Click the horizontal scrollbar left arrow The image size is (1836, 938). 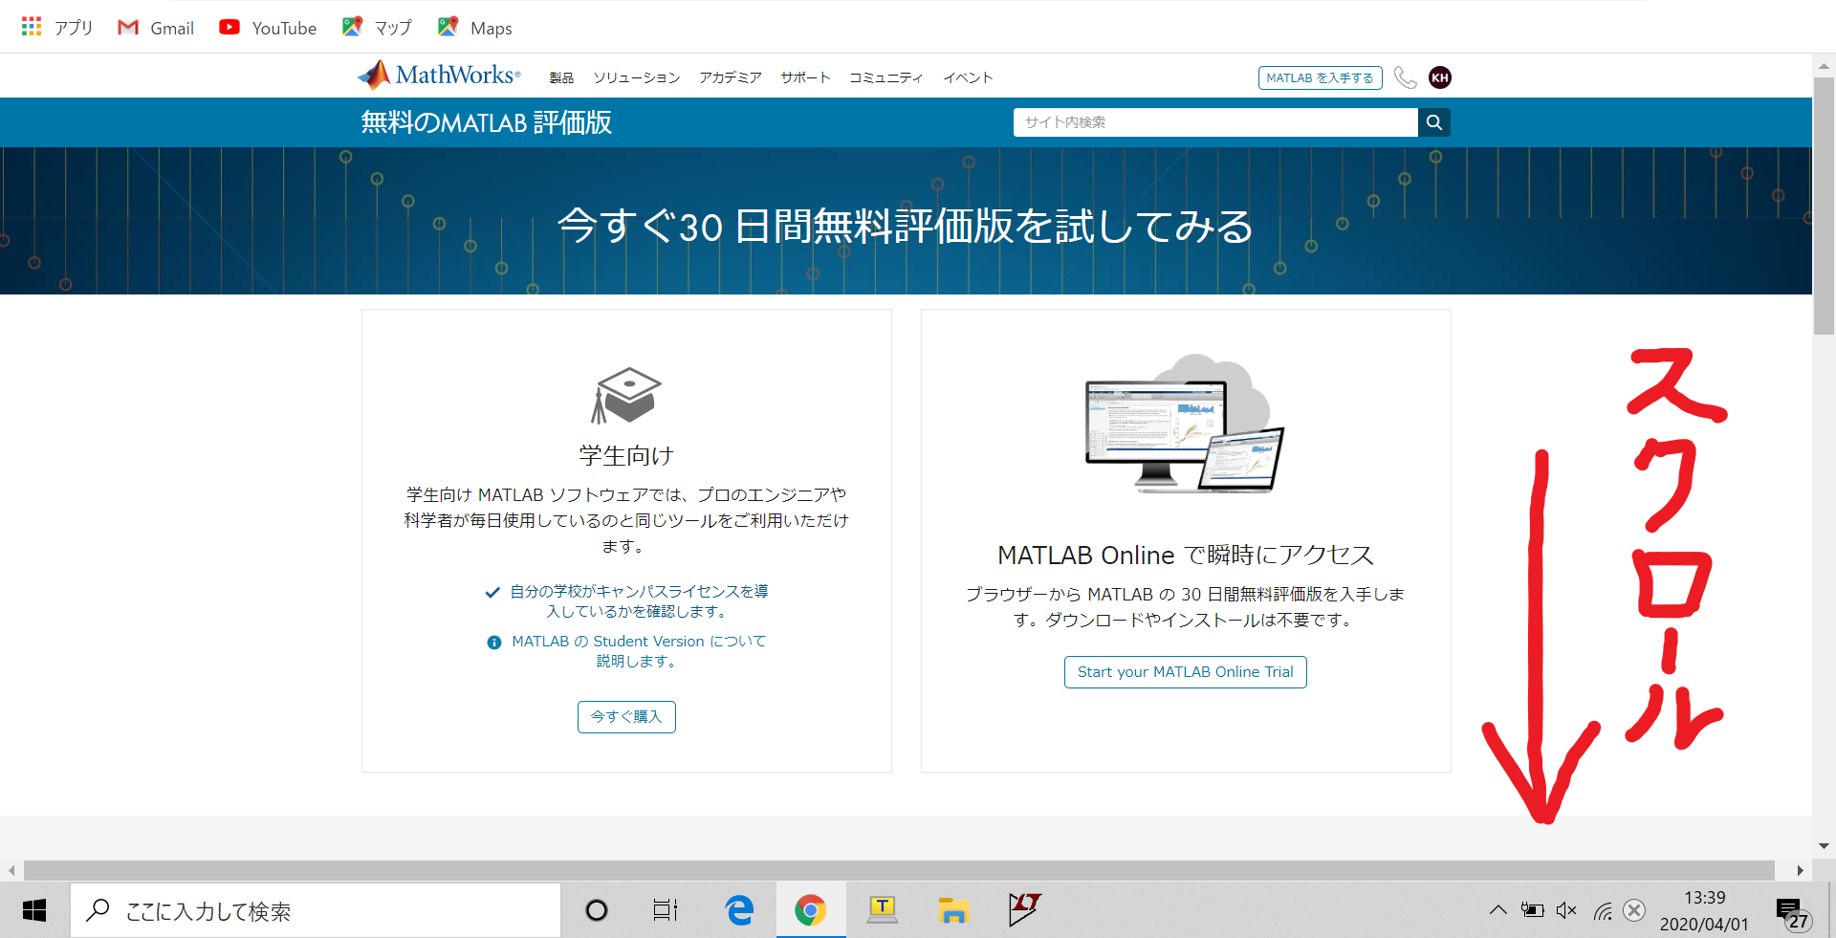(x=11, y=870)
